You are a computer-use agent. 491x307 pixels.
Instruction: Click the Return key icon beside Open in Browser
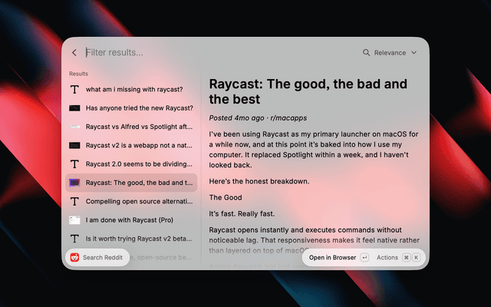click(x=364, y=258)
